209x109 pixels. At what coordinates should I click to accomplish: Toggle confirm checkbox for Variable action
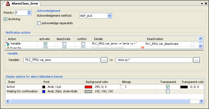click(x=83, y=44)
